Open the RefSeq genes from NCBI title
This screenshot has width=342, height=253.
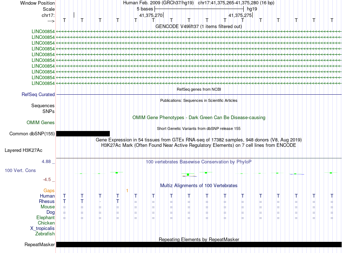point(199,89)
